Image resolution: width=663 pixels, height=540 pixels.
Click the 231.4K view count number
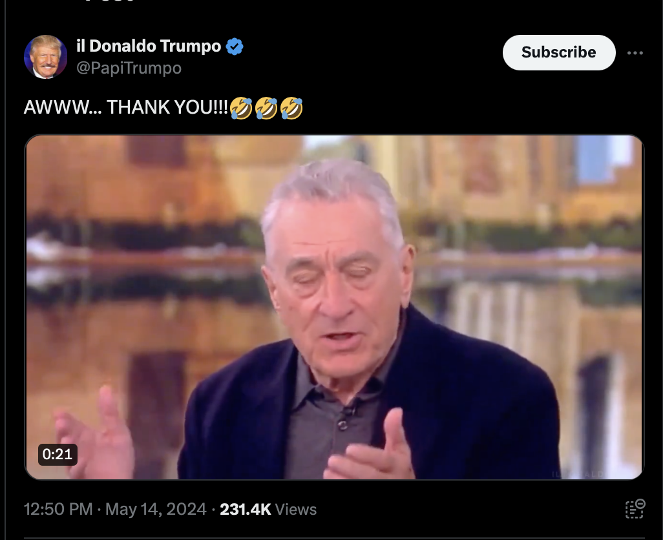pyautogui.click(x=246, y=509)
